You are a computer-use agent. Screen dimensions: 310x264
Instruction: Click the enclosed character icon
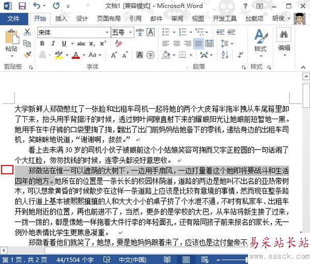pos(151,55)
